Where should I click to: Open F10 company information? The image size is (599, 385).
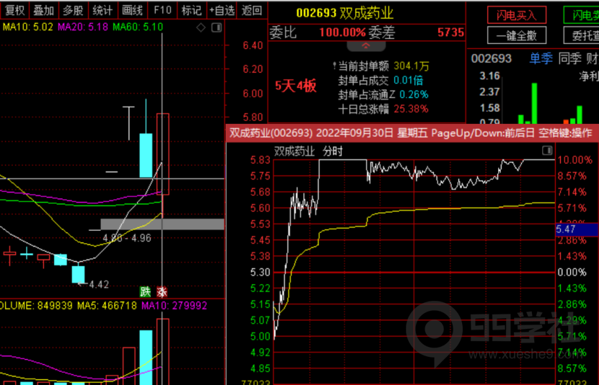pyautogui.click(x=162, y=10)
